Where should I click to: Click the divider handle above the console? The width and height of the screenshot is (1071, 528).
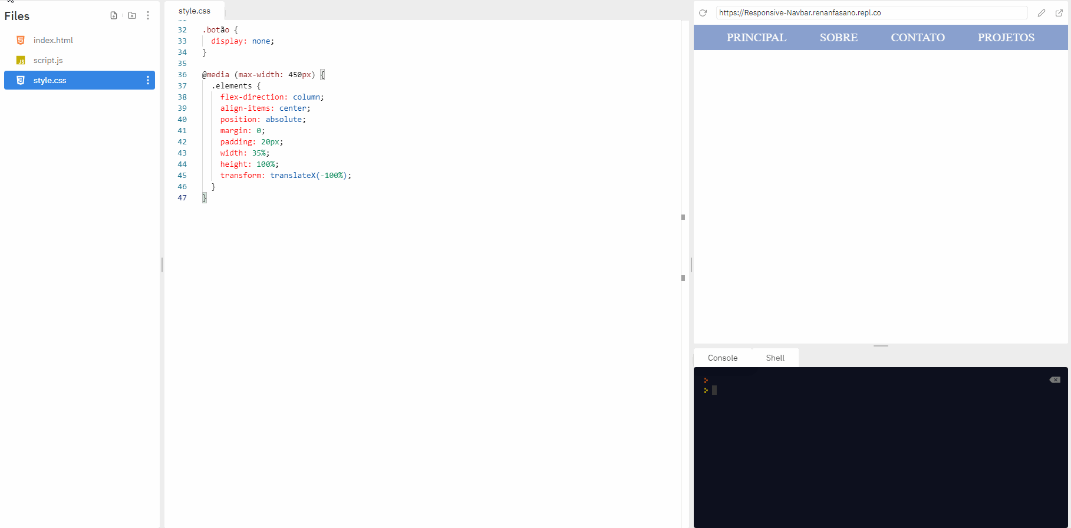tap(881, 346)
